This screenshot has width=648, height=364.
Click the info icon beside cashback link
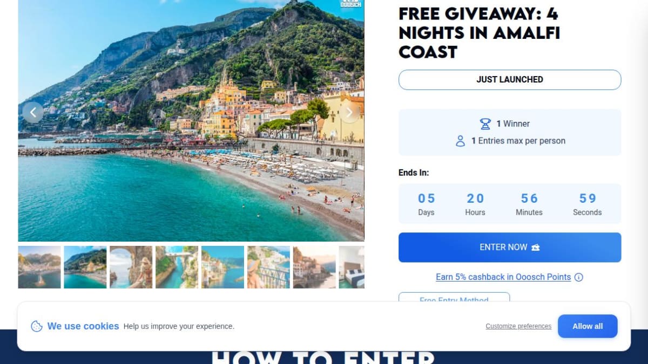pos(579,277)
